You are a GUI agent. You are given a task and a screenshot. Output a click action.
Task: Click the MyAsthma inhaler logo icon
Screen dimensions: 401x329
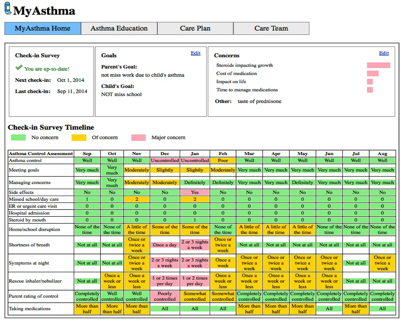[x=8, y=9]
